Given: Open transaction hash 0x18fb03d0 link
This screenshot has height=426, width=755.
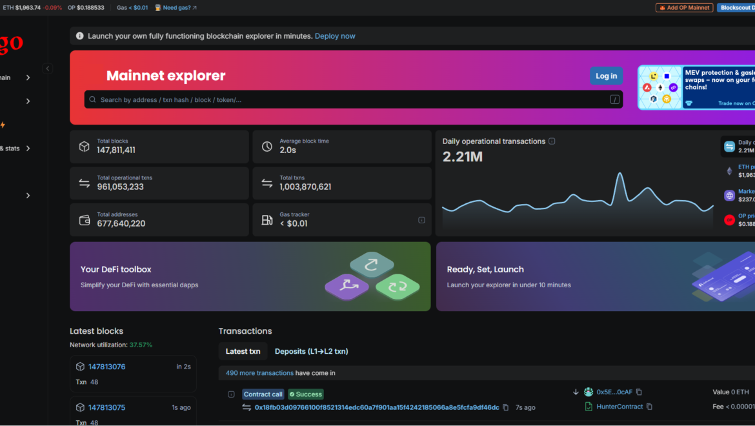Looking at the screenshot, I should tap(377, 407).
